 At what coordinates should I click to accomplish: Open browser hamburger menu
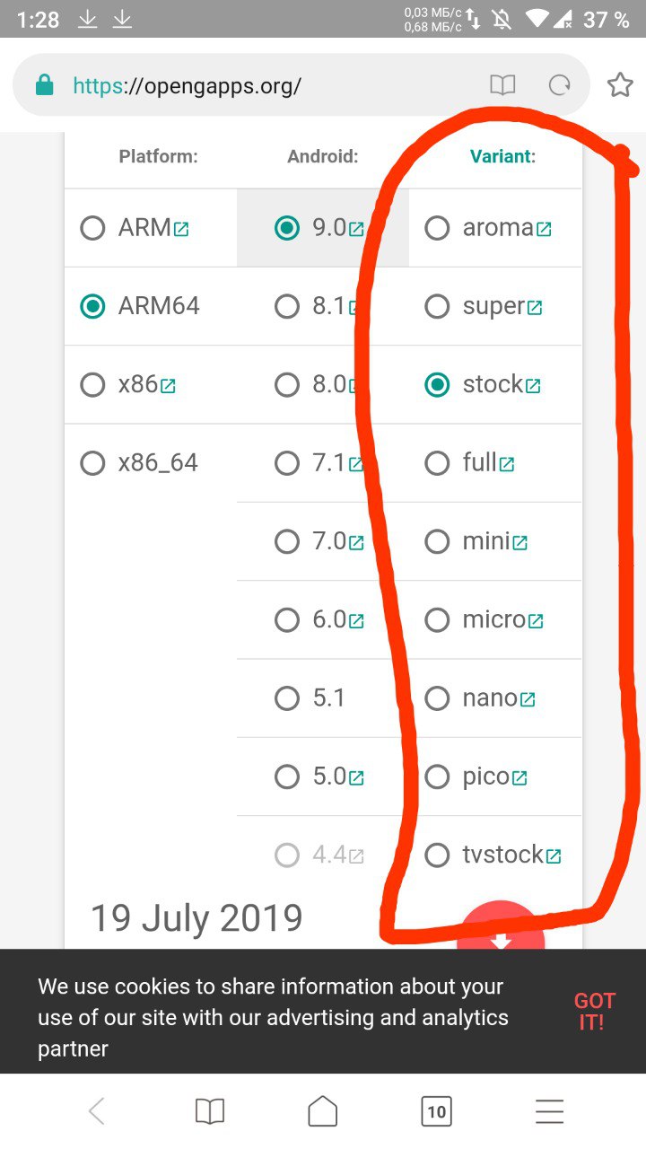click(549, 1112)
